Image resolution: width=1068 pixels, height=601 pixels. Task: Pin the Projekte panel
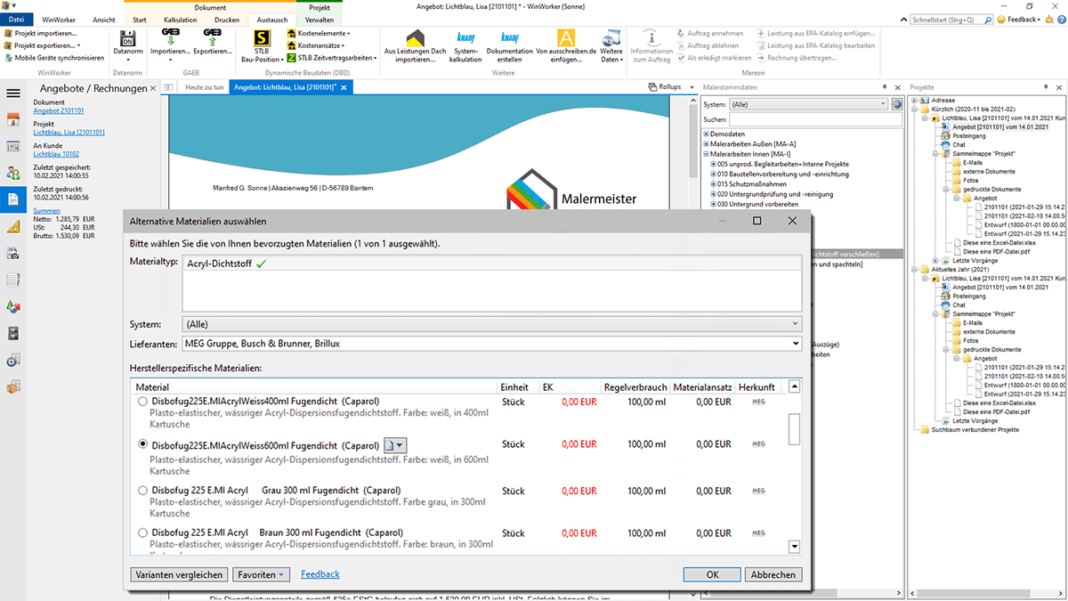click(x=1046, y=87)
